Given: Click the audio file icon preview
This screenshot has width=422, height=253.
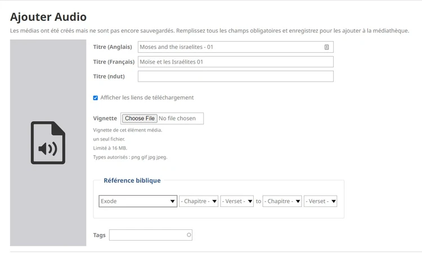Looking at the screenshot, I should pos(48,143).
